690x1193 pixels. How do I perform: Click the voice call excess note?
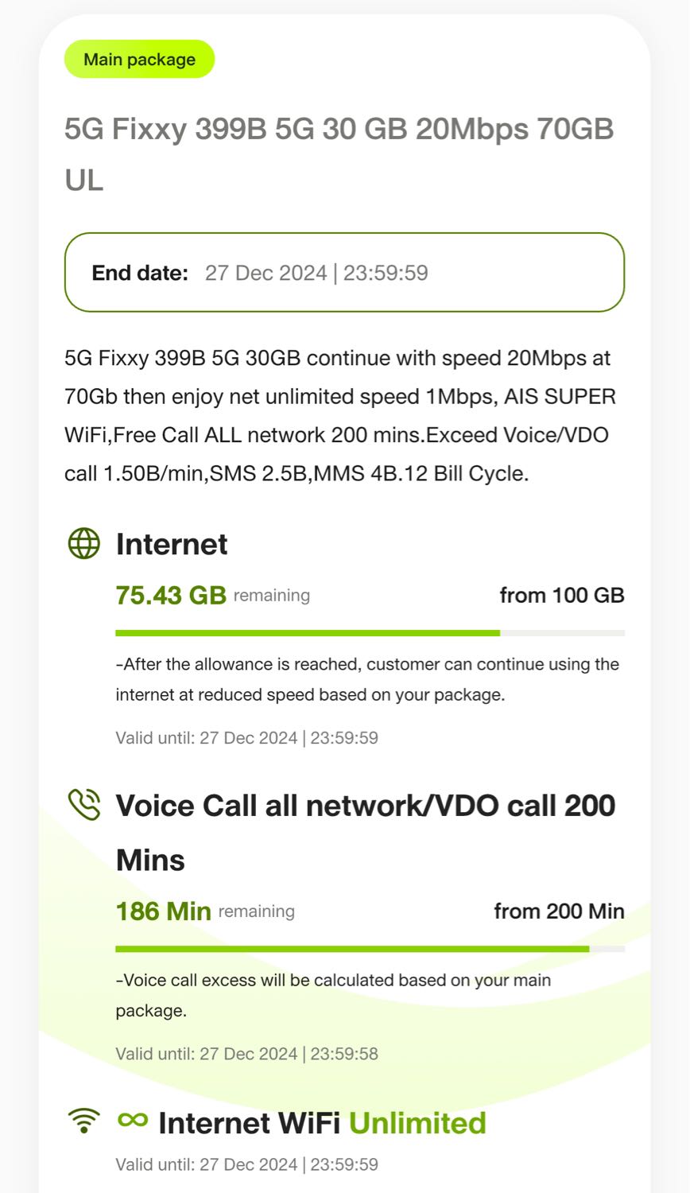point(332,995)
